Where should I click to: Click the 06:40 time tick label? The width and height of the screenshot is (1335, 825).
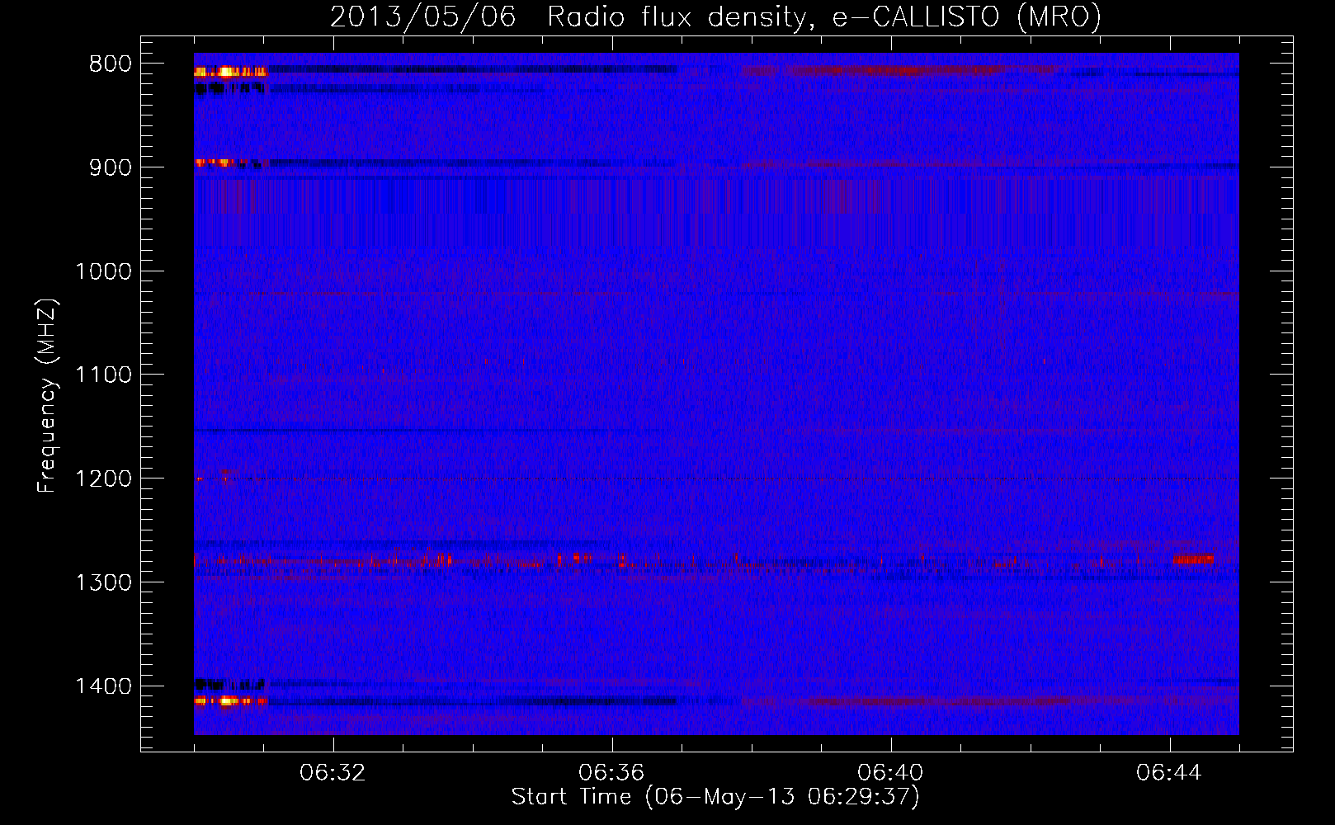point(890,773)
